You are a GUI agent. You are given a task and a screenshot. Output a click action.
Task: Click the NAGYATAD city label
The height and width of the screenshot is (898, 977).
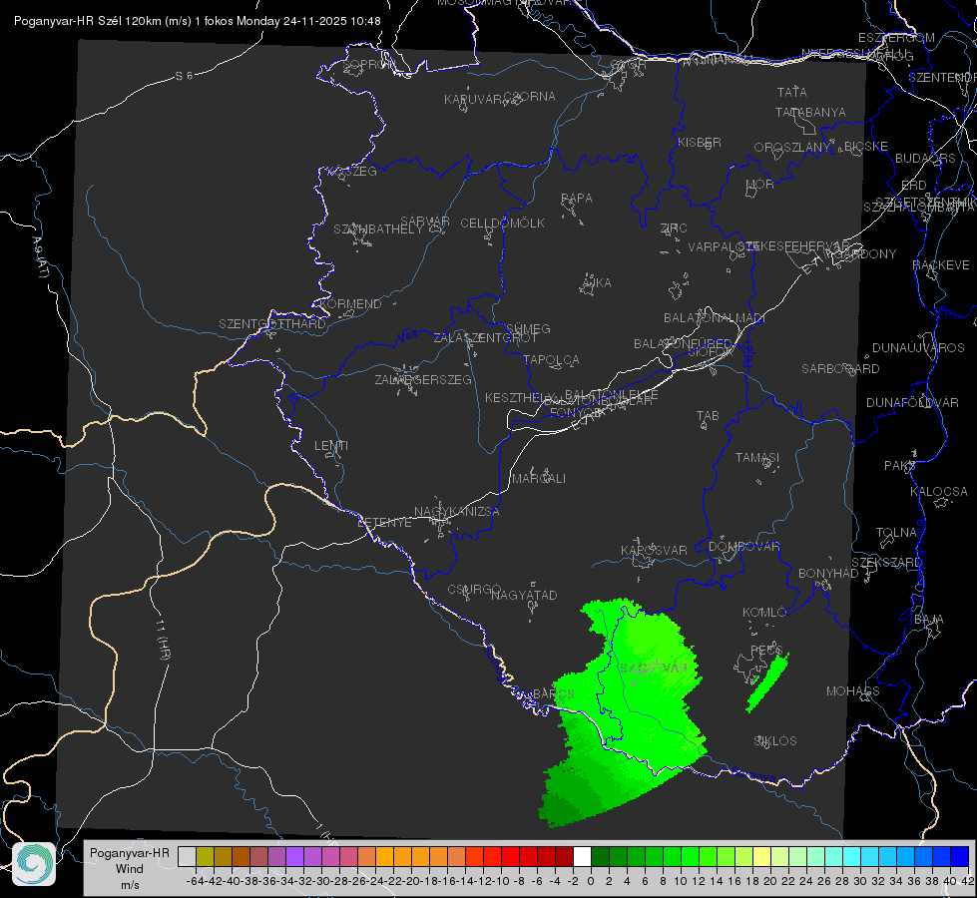524,596
